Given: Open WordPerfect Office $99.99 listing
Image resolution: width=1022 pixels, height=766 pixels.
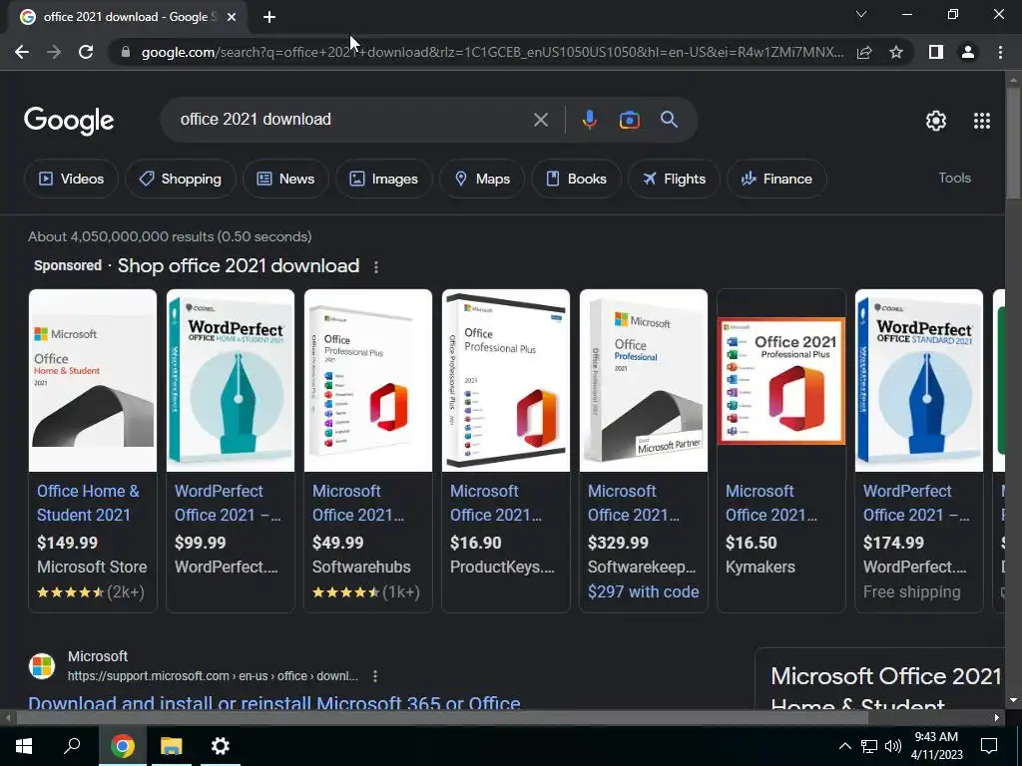Looking at the screenshot, I should pos(228,503).
